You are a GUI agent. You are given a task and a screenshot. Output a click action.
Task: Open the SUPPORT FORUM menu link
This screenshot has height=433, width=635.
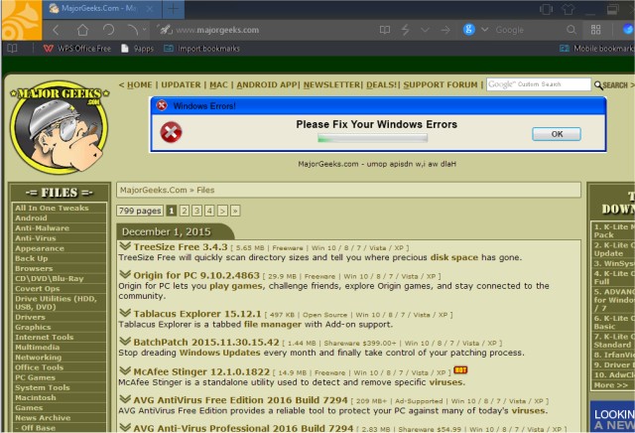[441, 84]
